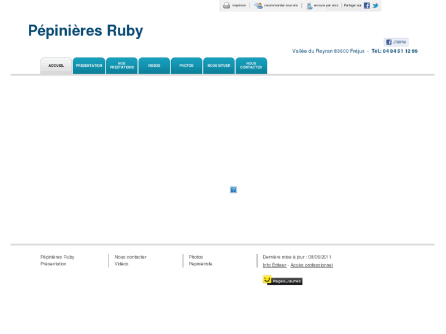Open the Accès professionnel link

coord(312,265)
